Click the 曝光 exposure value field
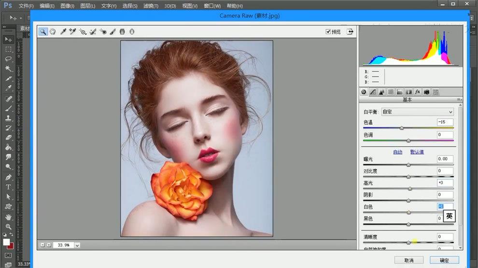Screen dimensions: 478x268 click(445, 159)
